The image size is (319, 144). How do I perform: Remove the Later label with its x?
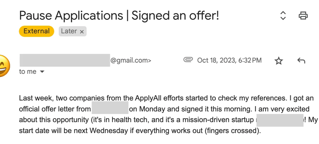[x=82, y=32]
